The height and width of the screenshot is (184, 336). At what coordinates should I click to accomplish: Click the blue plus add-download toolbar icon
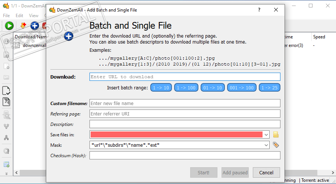point(35,26)
